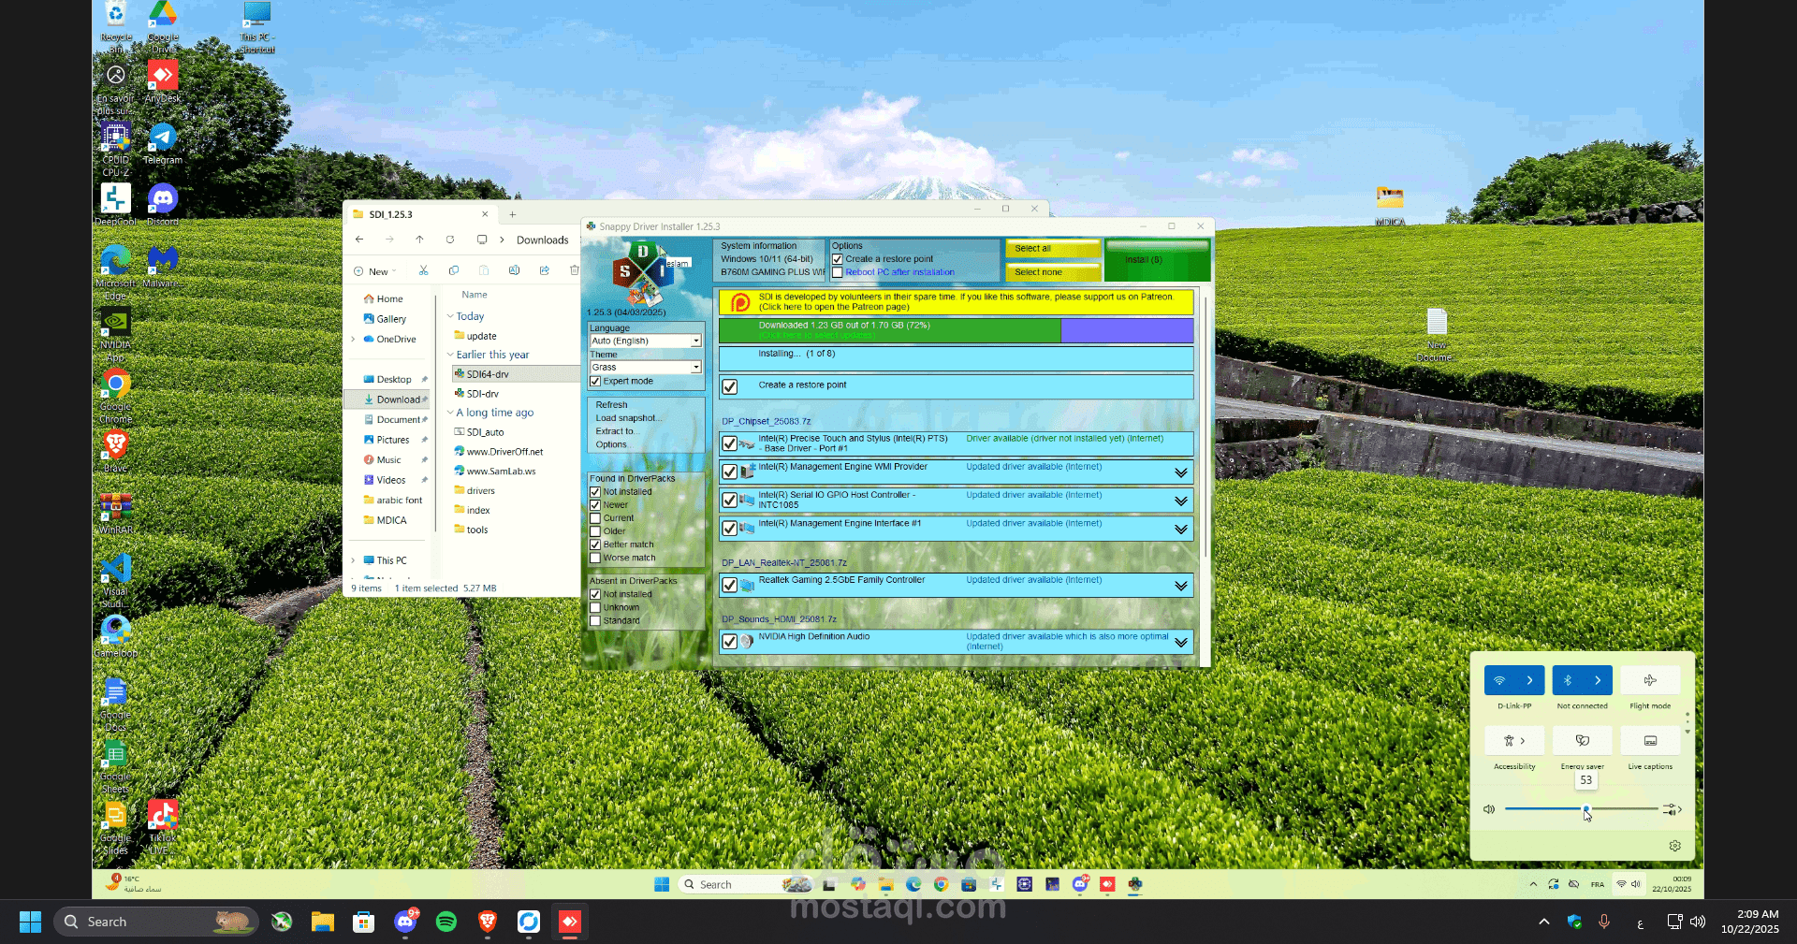Uncheck the NVIDIA High Definition Audio driver
The height and width of the screenshot is (944, 1797).
[x=730, y=642]
